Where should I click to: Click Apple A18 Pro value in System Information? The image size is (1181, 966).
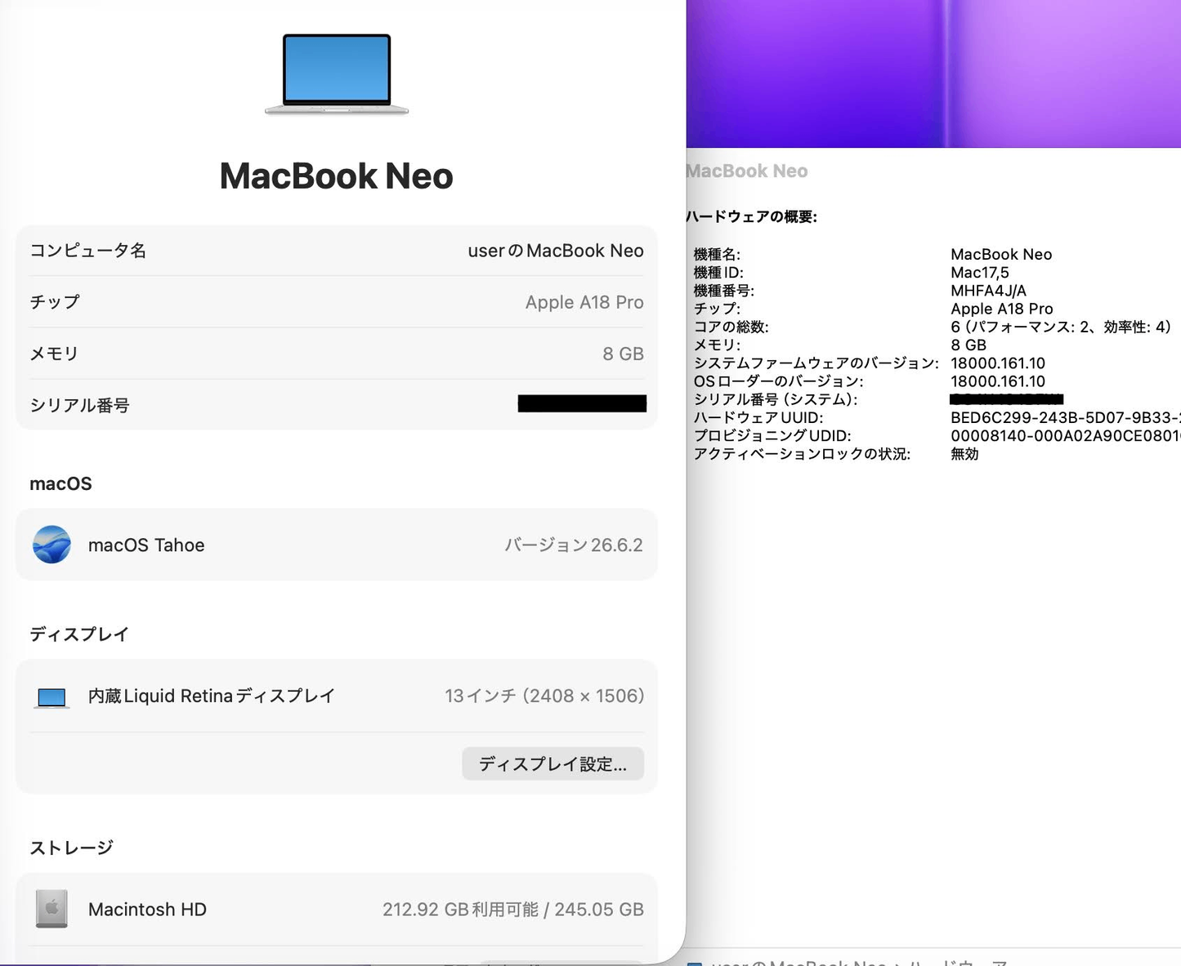(1001, 309)
